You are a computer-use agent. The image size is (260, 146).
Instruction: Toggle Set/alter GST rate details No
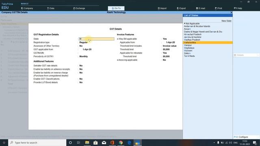[81, 66]
